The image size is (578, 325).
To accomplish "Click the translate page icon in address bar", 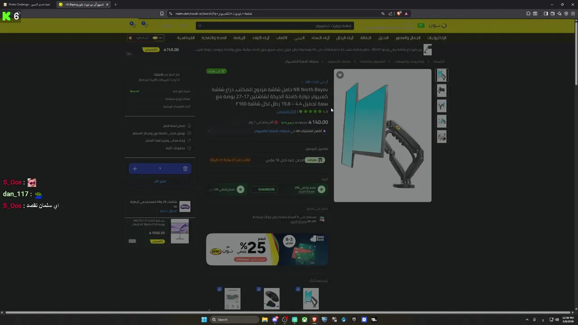I will (383, 14).
